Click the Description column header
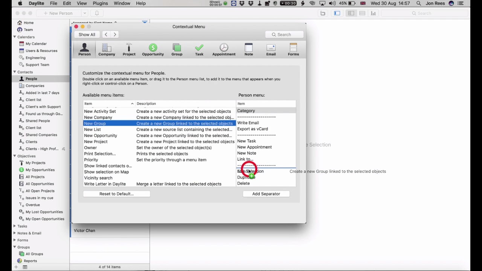This screenshot has height=271, width=482. pyautogui.click(x=185, y=104)
